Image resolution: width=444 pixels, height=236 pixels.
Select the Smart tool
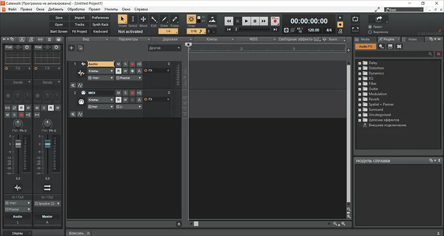(122, 19)
